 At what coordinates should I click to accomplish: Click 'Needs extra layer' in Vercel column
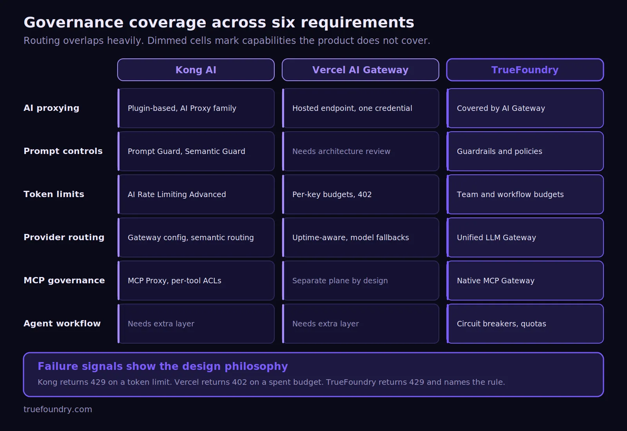361,324
